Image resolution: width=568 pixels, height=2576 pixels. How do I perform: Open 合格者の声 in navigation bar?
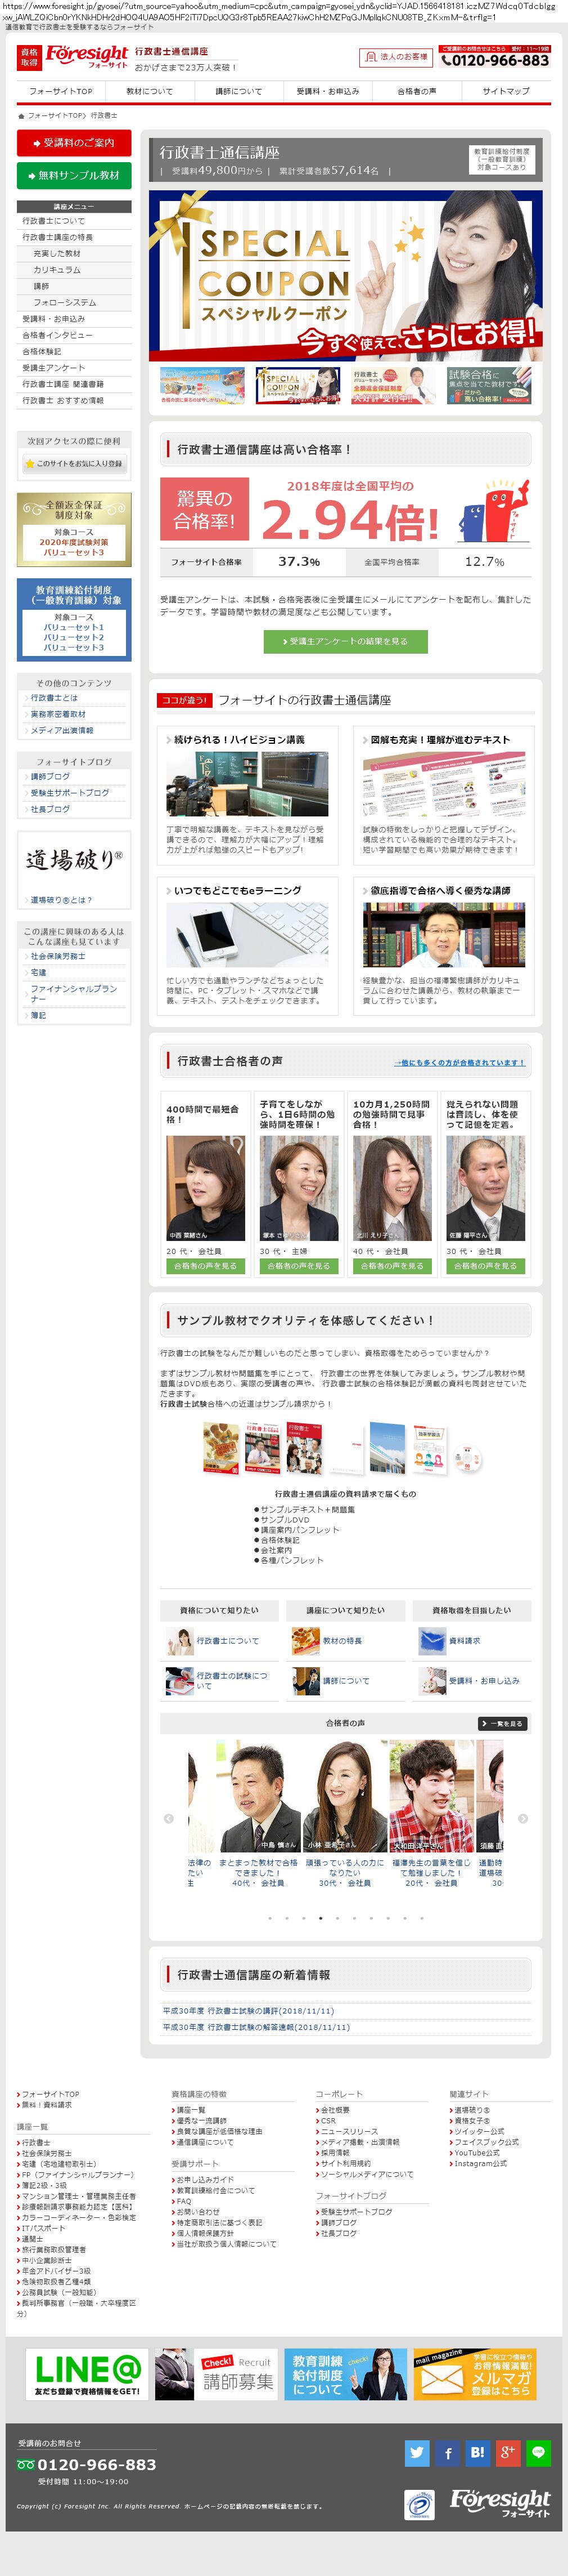pos(416,91)
